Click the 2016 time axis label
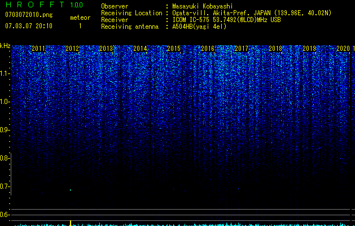Viewport: 355px width, 226px height. pos(208,48)
